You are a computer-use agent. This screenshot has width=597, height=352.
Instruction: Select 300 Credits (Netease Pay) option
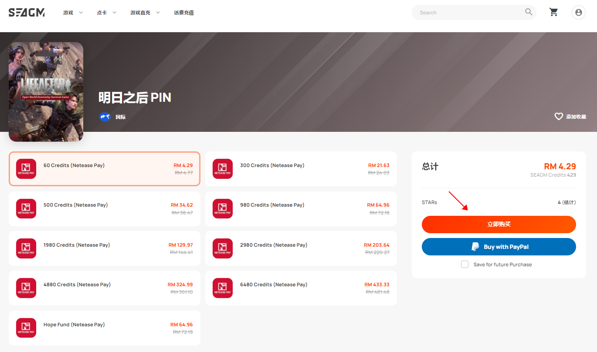[x=301, y=169]
